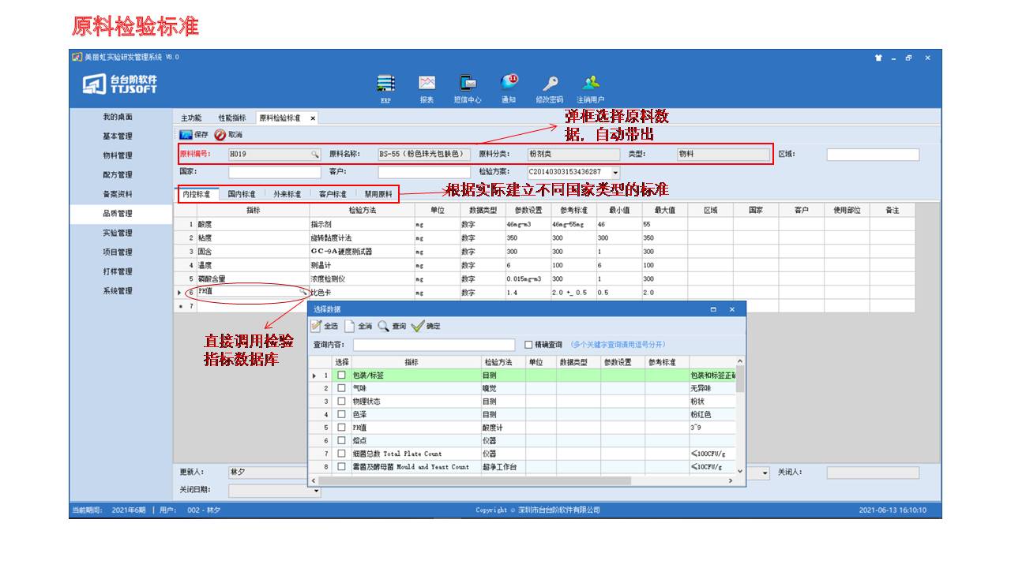Image resolution: width=1011 pixels, height=568 pixels.
Task: Open 实验管理 in the sidebar
Action: coord(118,233)
